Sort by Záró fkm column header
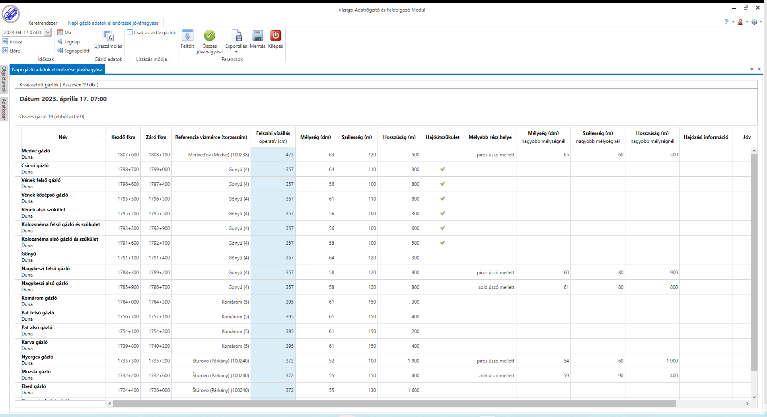Viewport: 767px width, 417px height. [156, 137]
